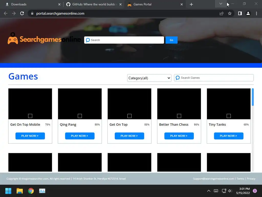Open volume control tray icon
Viewport: 262px width, 197px height.
click(x=230, y=191)
